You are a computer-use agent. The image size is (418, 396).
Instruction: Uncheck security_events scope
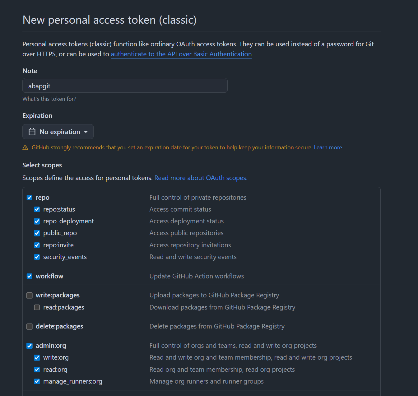[37, 257]
